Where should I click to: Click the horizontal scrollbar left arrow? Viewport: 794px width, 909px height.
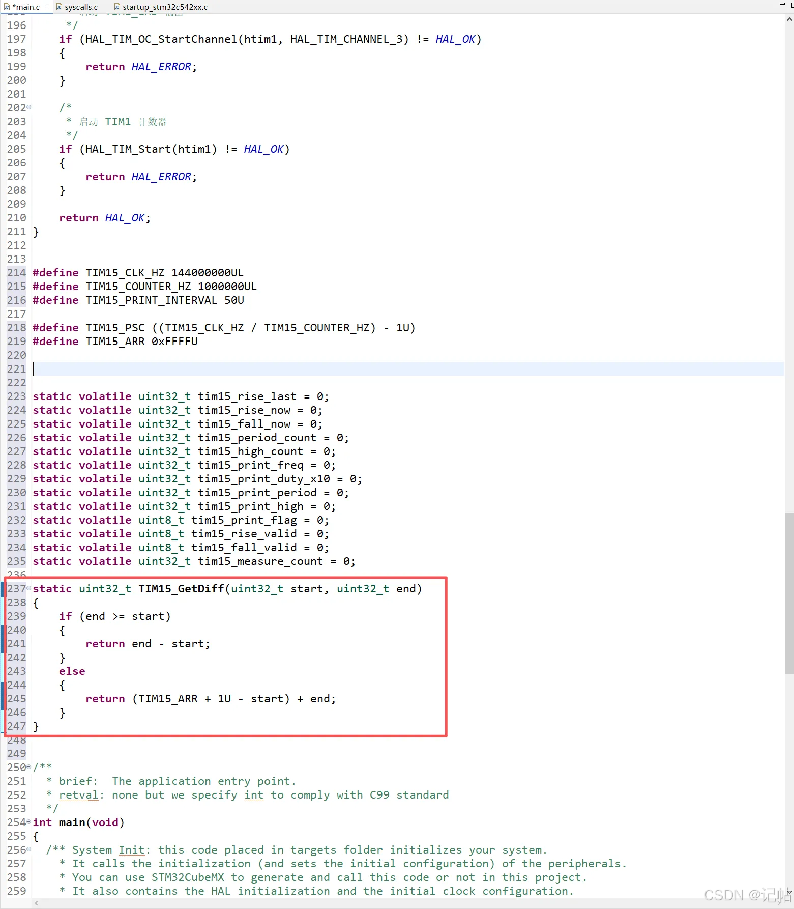[36, 903]
